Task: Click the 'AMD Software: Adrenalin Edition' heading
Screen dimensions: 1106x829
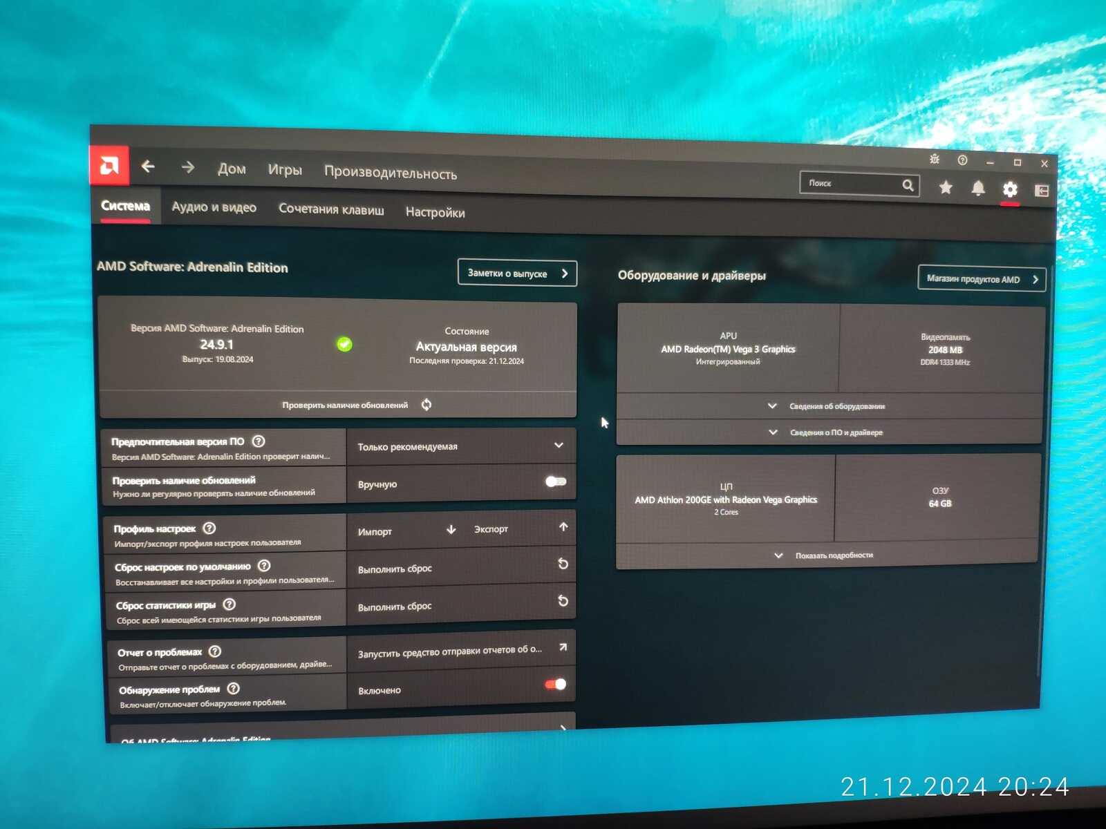Action: tap(192, 267)
